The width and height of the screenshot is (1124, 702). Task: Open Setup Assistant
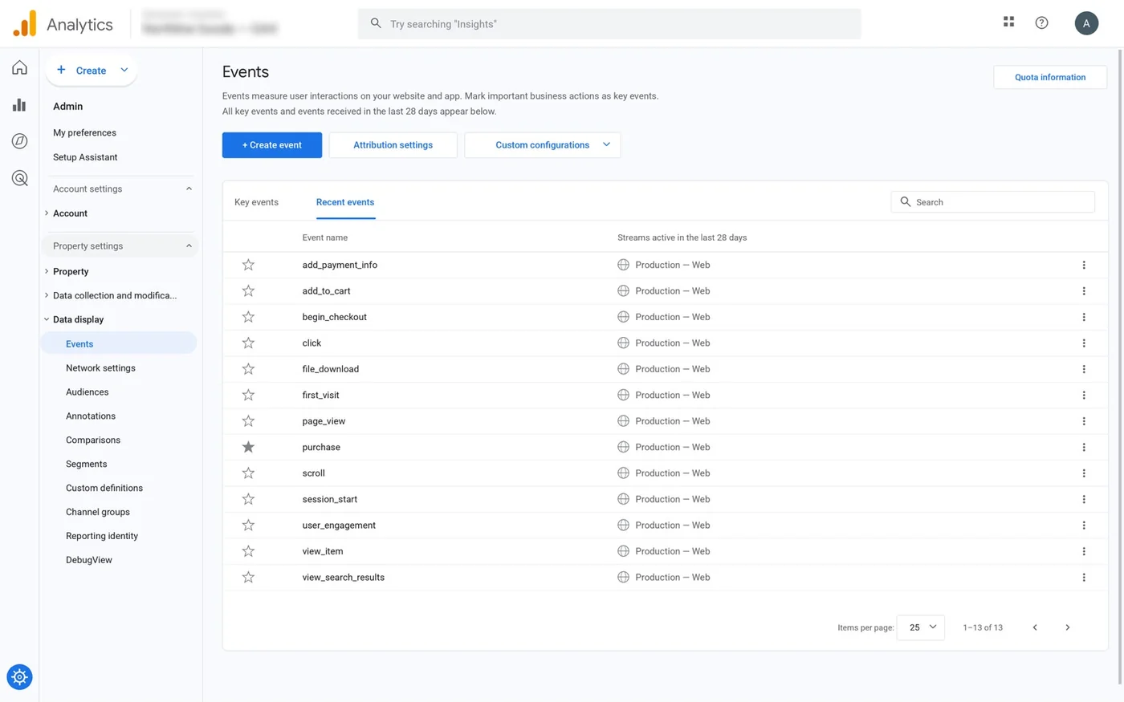click(85, 157)
